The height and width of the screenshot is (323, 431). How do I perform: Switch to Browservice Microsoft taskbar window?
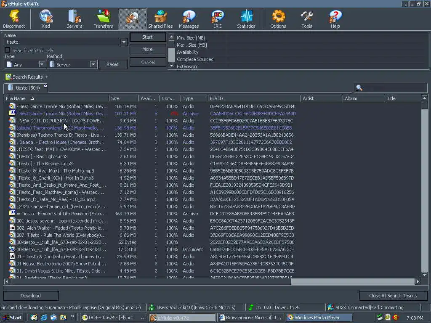(x=251, y=318)
